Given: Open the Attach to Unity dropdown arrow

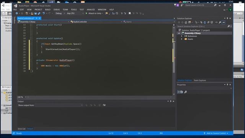Looking at the screenshot, I should tap(103, 13).
